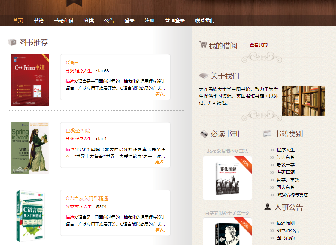Open the 巴黎圣母院 book title link

tap(78, 131)
